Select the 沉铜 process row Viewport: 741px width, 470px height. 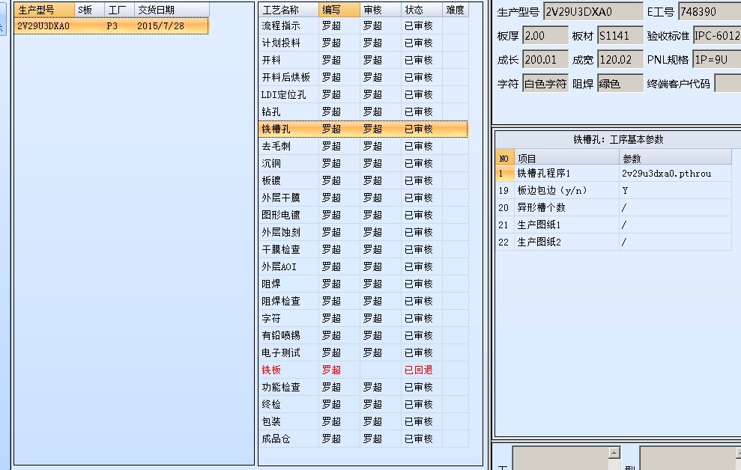point(363,164)
